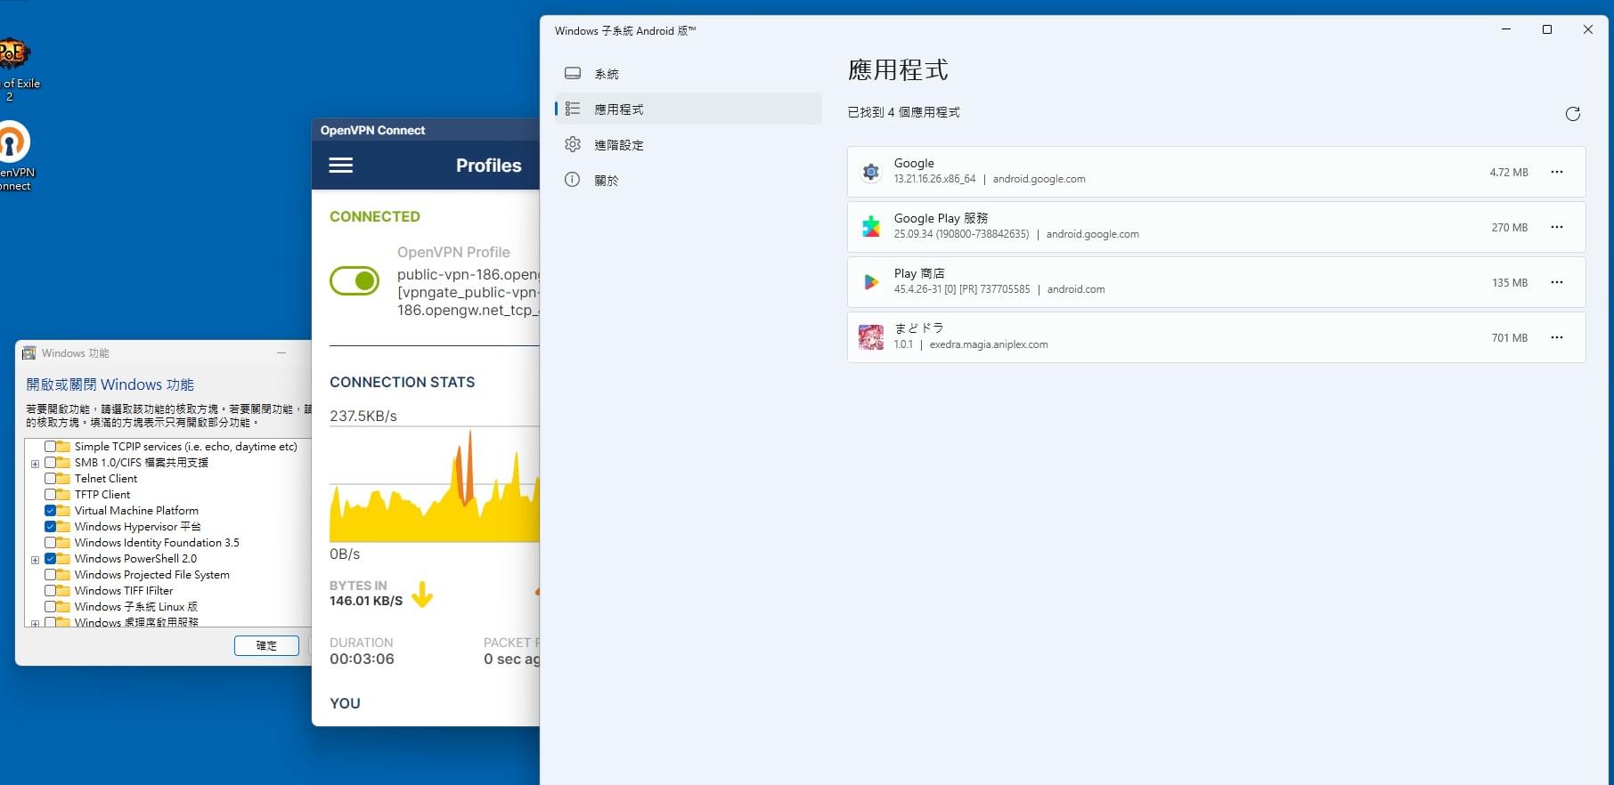Click the 701 MB size value
1614x785 pixels.
[x=1509, y=338]
